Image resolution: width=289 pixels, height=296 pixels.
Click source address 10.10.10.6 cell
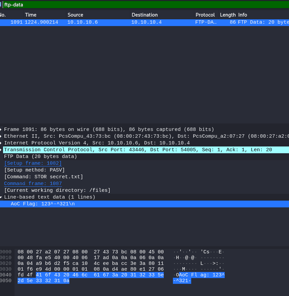[x=83, y=22]
